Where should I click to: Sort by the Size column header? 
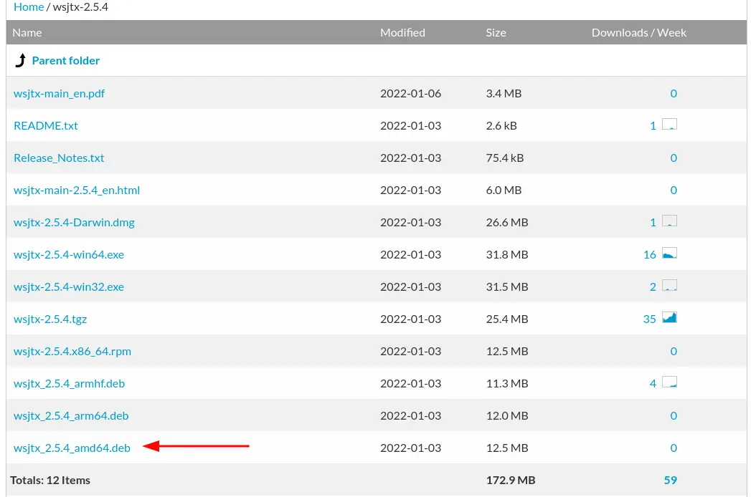pyautogui.click(x=496, y=32)
